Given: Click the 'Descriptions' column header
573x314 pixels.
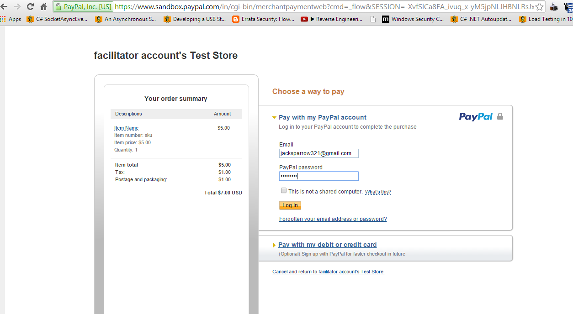Looking at the screenshot, I should tap(128, 114).
